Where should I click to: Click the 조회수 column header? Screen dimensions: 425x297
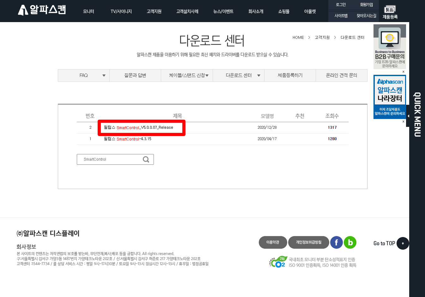332,116
